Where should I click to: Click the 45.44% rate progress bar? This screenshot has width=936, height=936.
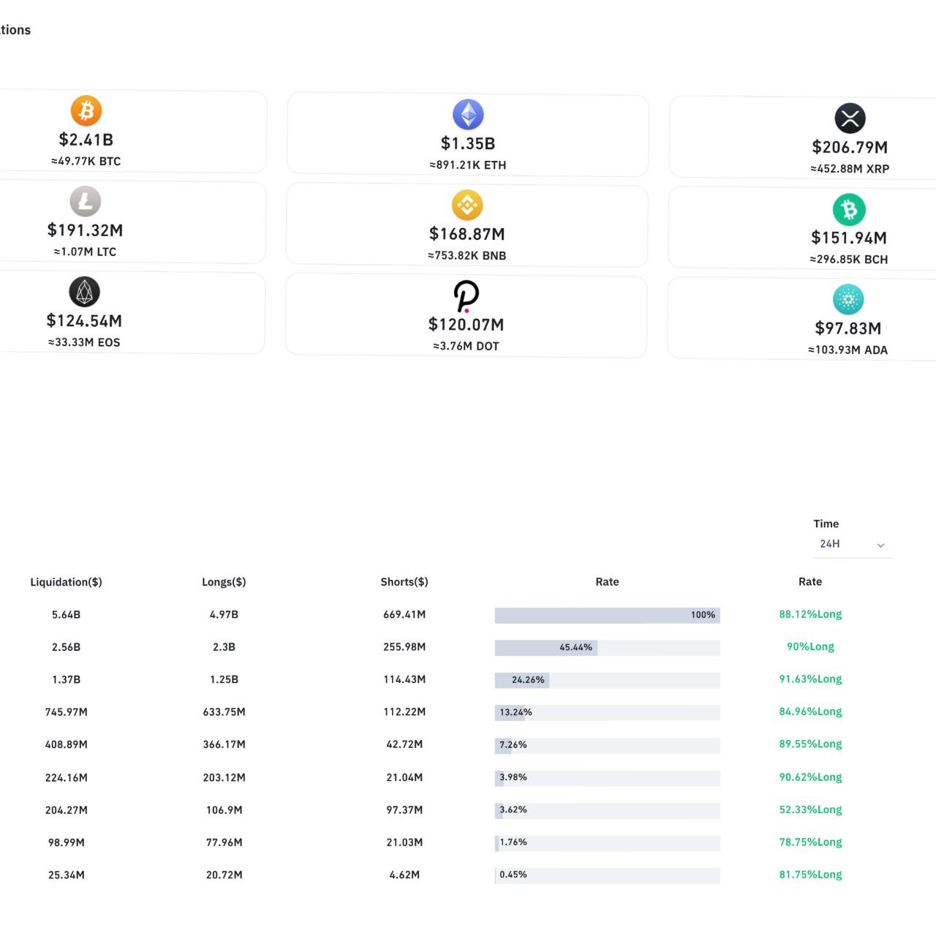point(608,648)
